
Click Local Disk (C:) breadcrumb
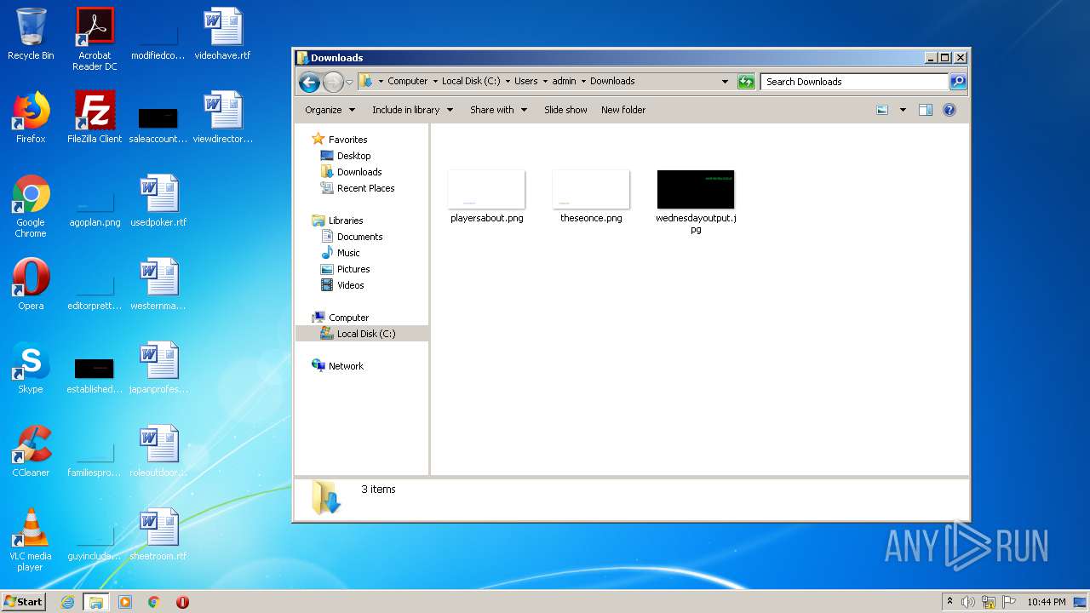(x=471, y=82)
